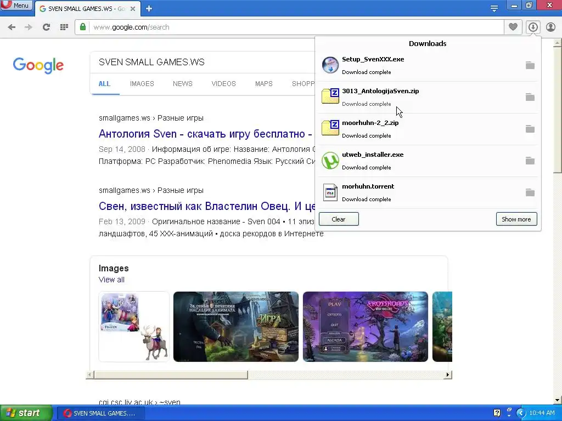Click the green padlock security icon
The image size is (562, 421).
click(x=83, y=27)
